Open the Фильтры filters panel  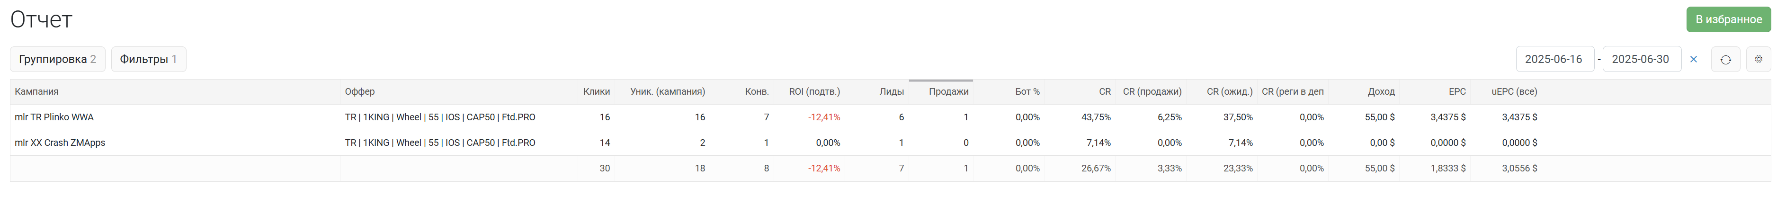click(148, 60)
